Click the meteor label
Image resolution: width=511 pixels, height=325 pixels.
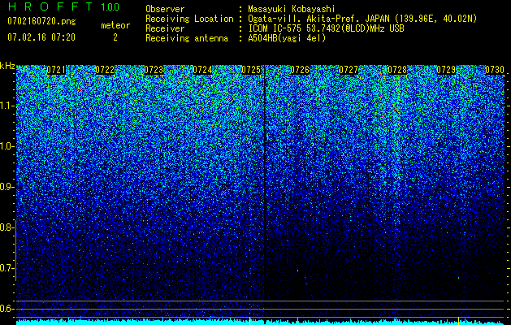click(115, 25)
